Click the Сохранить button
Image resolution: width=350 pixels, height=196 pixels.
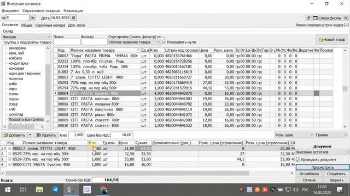click(x=336, y=174)
